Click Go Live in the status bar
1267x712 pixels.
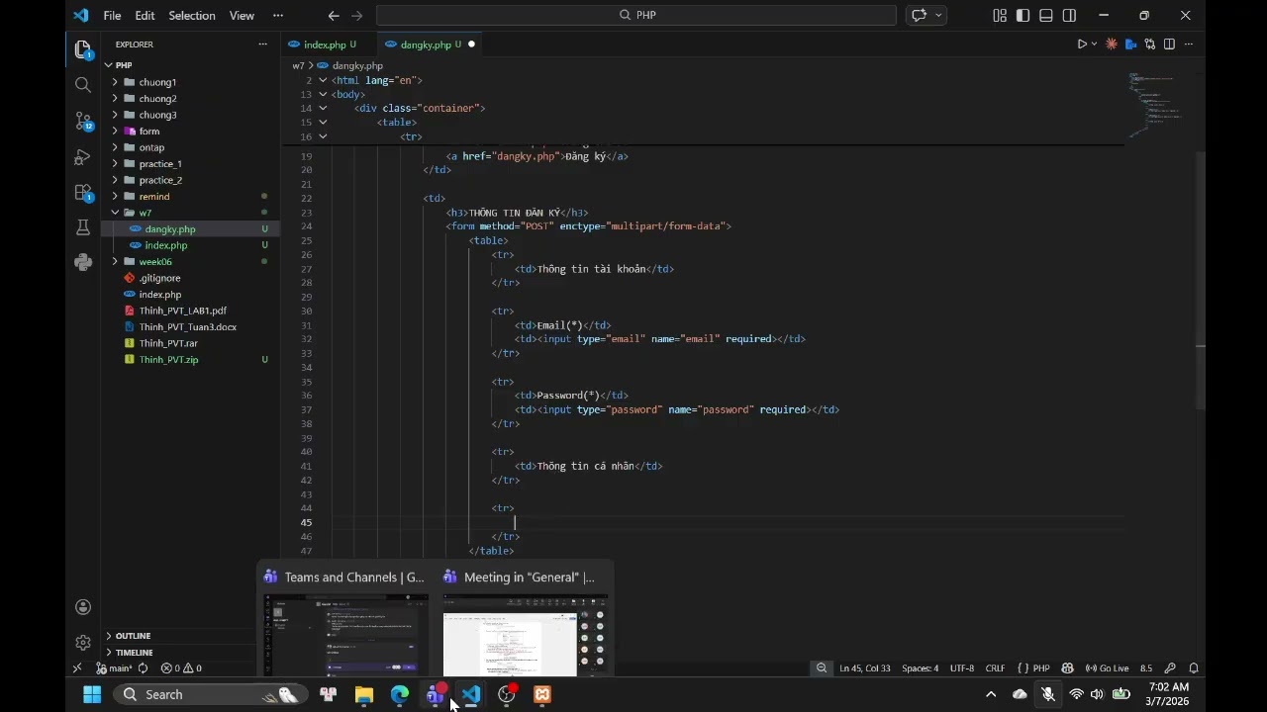pos(1107,668)
